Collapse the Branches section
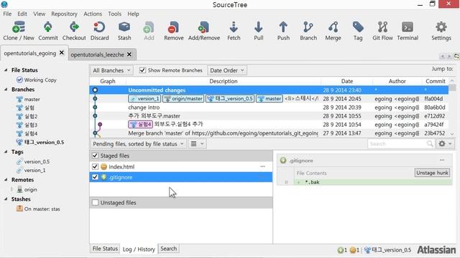Screen dimensions: 460x258 (x=6, y=89)
